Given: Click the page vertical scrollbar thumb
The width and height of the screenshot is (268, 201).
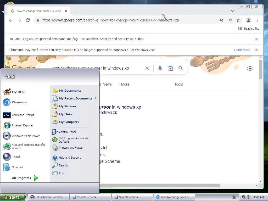Looking at the screenshot, I should point(260,70).
